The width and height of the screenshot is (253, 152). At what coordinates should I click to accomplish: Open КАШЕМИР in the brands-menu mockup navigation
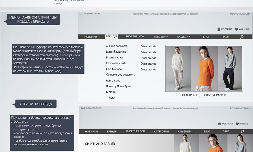[184, 37]
